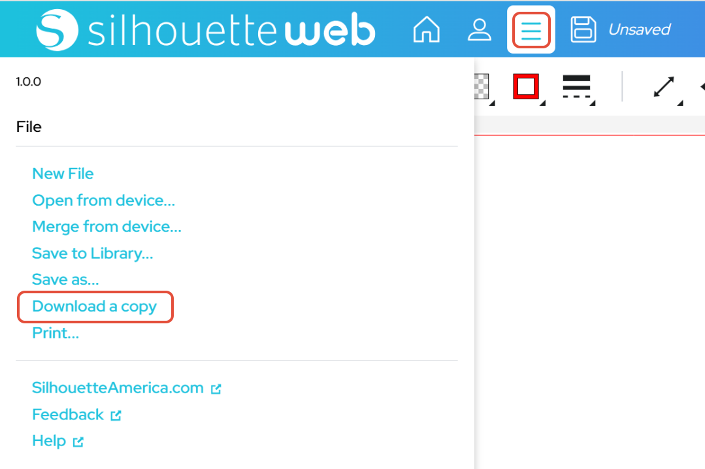Choose New File from the menu
This screenshot has height=469, width=705.
[63, 174]
